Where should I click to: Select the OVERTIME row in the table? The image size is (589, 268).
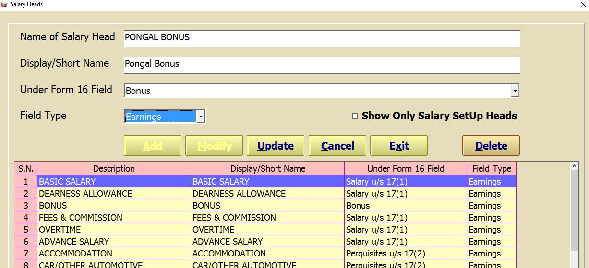tap(114, 230)
